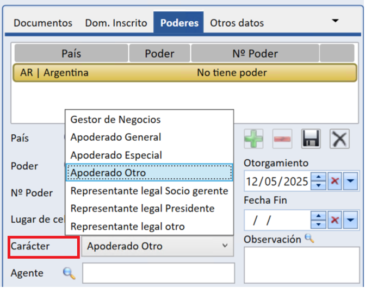The width and height of the screenshot is (365, 288).
Task: Collapse the Carácter combo box
Action: pyautogui.click(x=225, y=246)
